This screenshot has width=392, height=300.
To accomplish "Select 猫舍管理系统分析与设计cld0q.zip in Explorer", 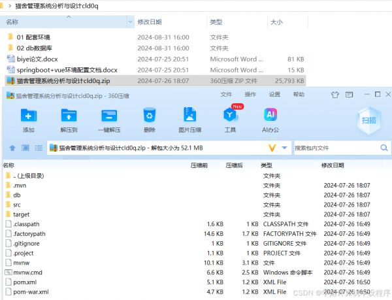I will [x=155, y=81].
